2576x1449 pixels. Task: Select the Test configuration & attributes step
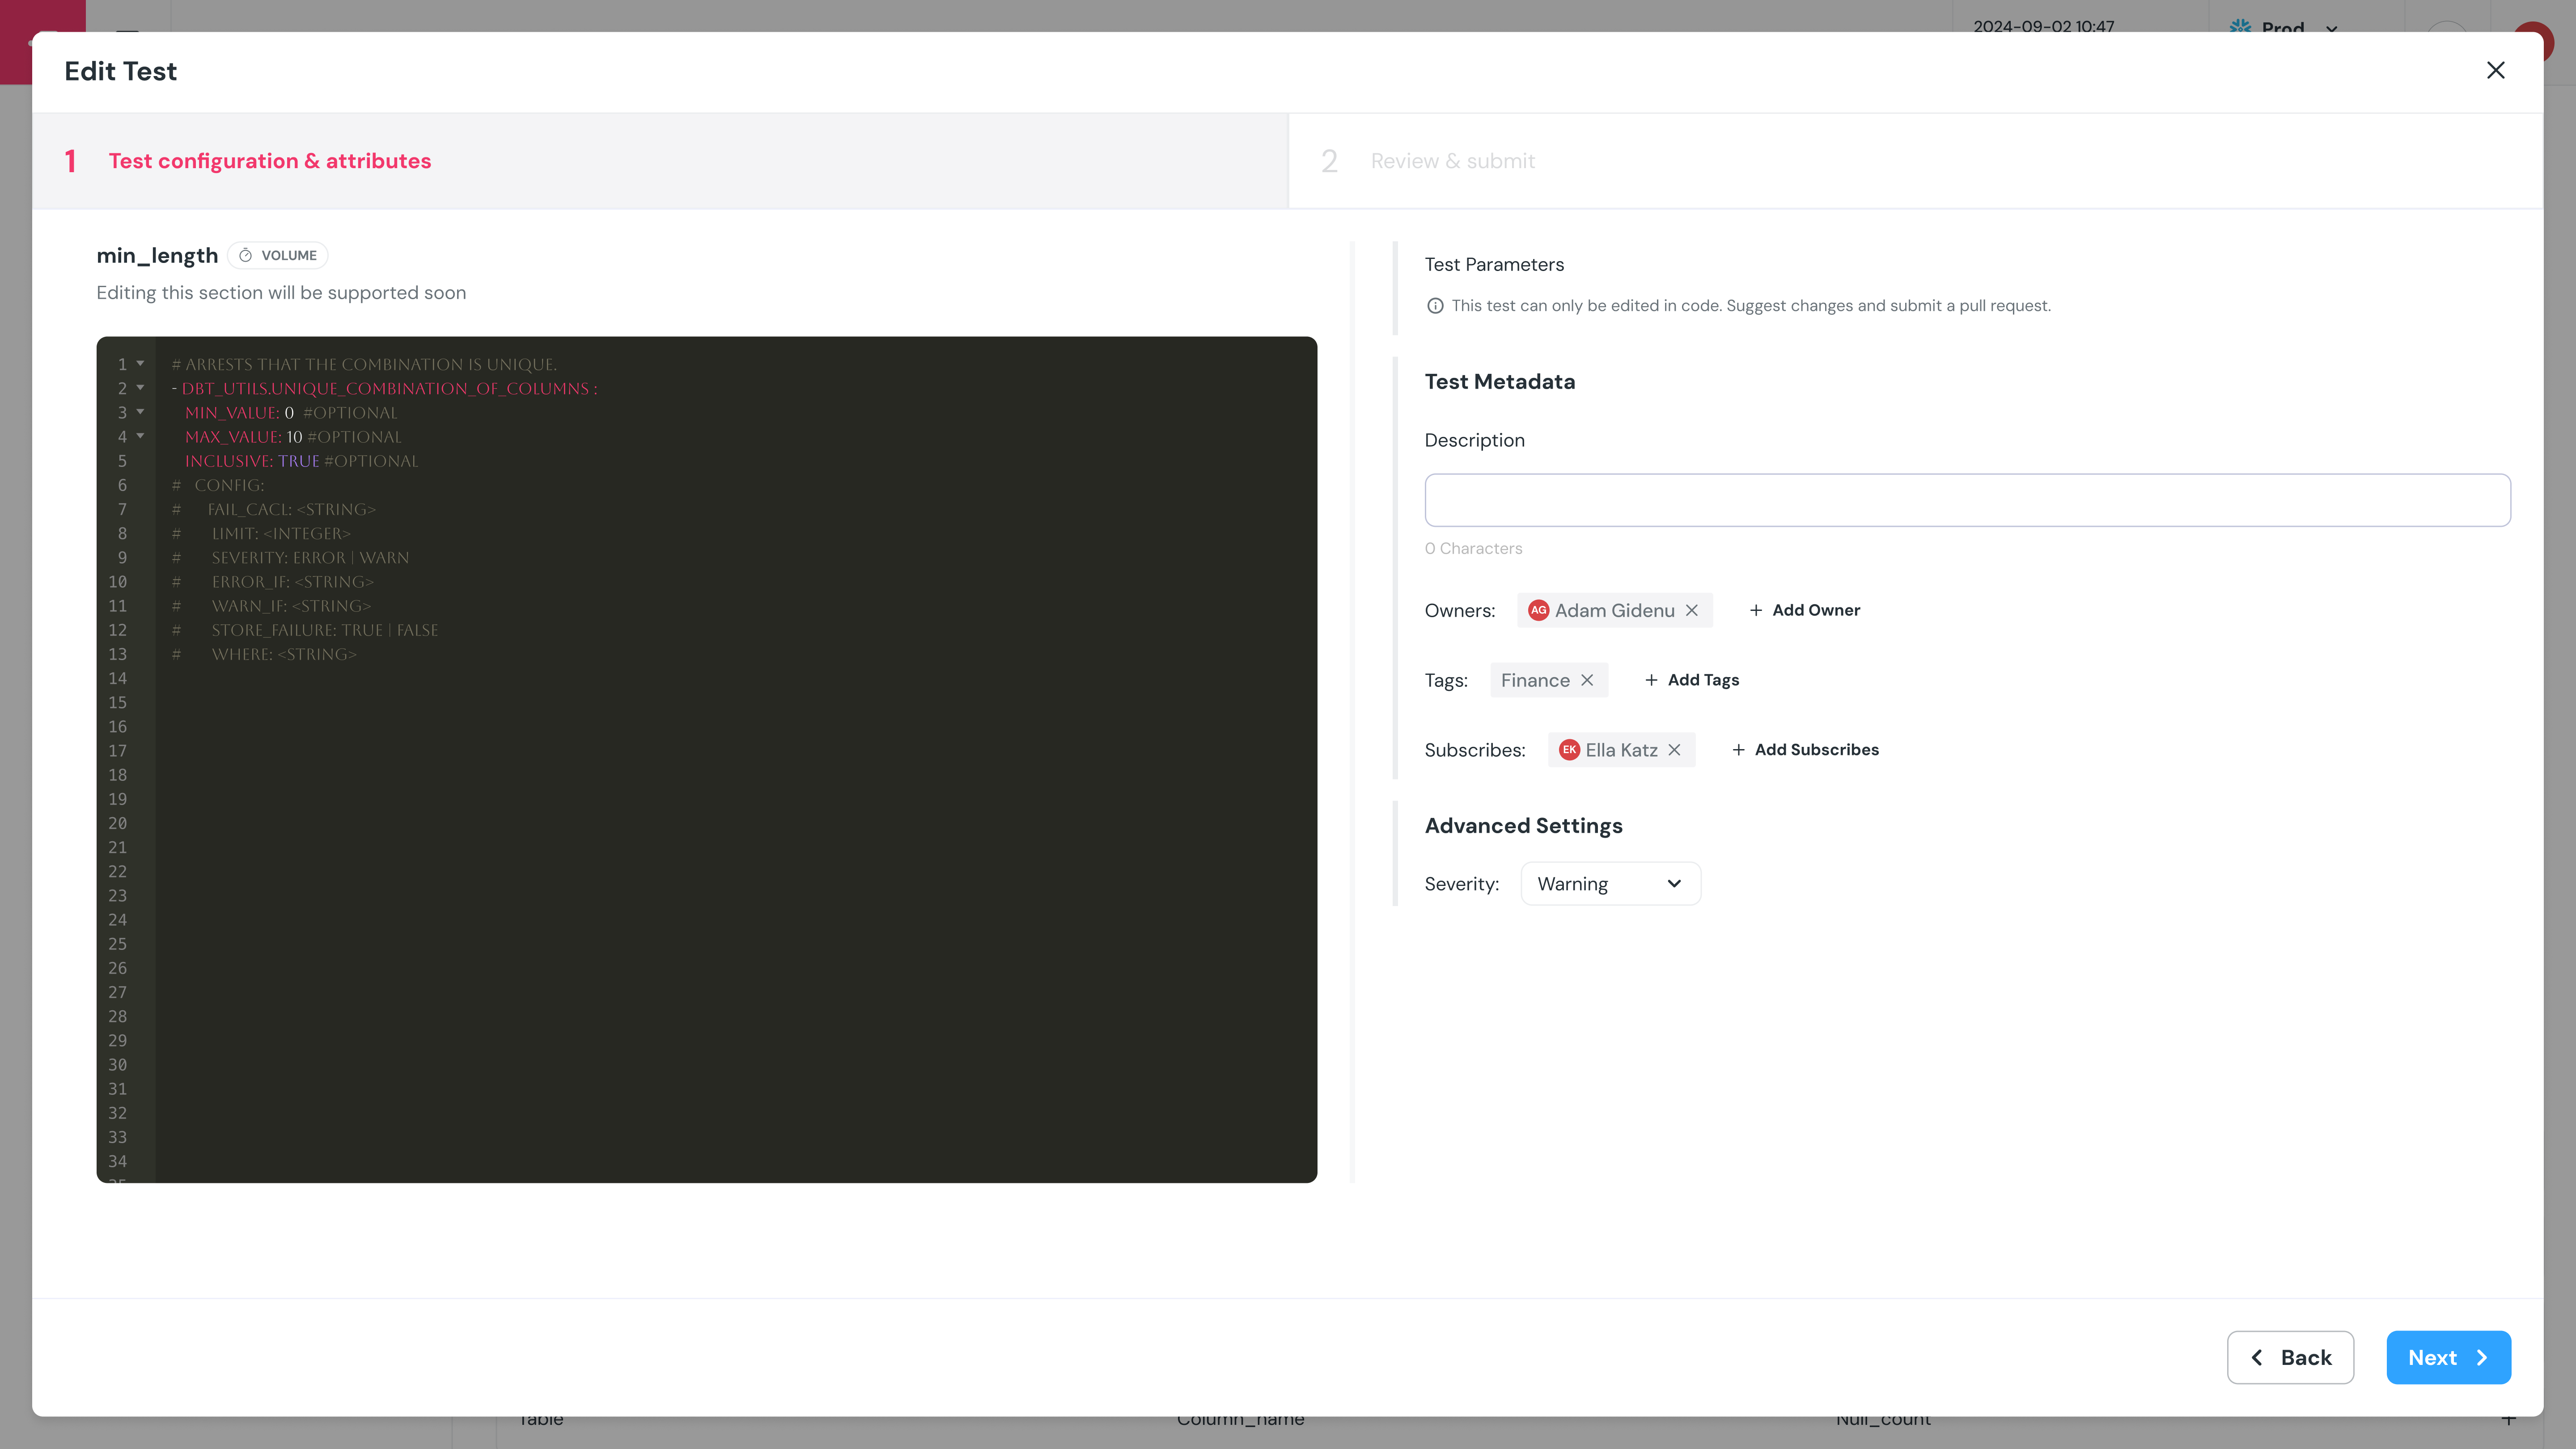(x=660, y=161)
